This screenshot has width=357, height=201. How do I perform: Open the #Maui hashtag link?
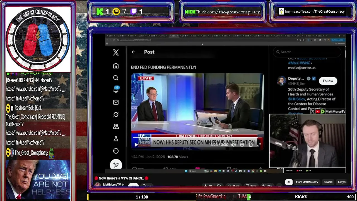(294, 63)
